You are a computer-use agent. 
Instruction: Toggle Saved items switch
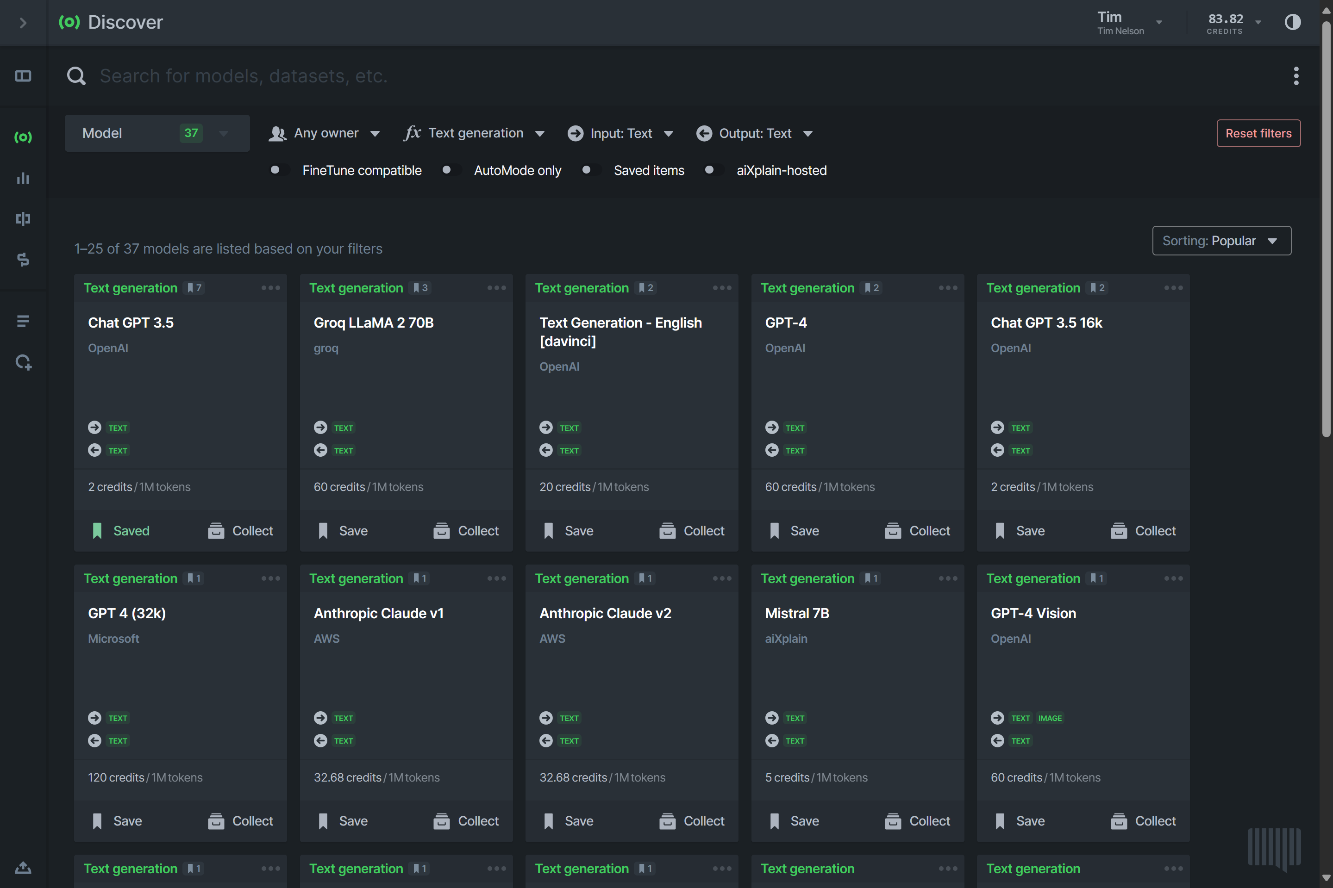(591, 170)
